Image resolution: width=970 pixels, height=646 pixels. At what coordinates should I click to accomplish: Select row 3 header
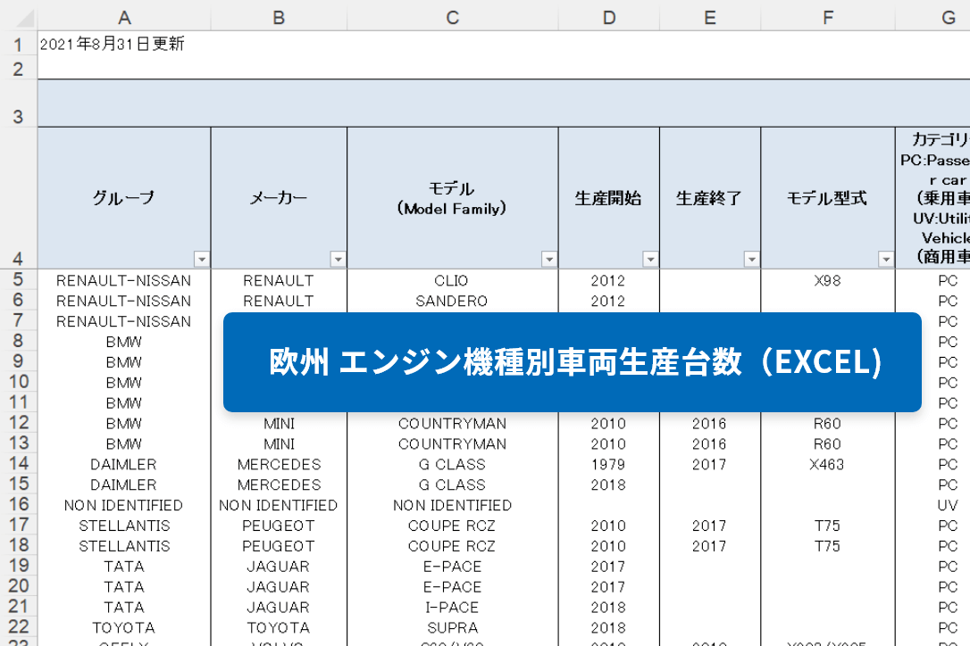(x=18, y=104)
